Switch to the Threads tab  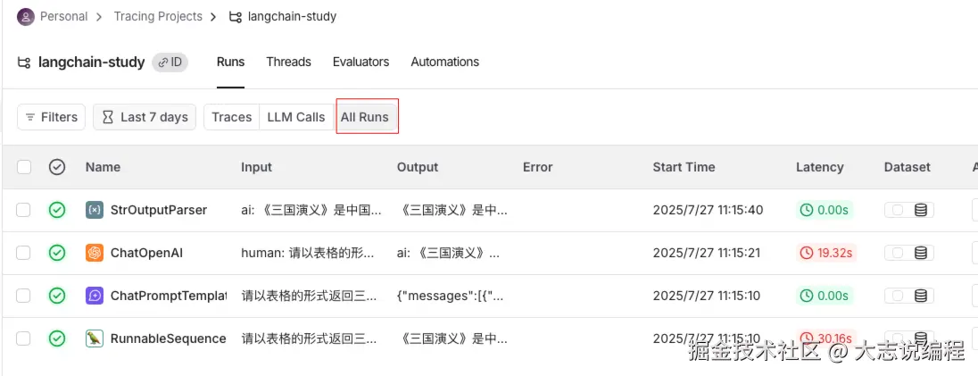tap(288, 62)
